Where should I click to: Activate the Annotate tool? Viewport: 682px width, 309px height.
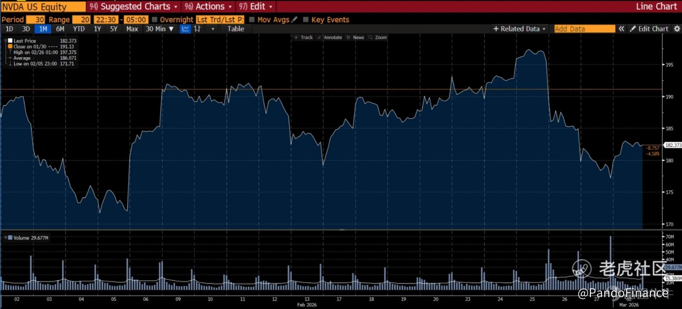pyautogui.click(x=330, y=38)
